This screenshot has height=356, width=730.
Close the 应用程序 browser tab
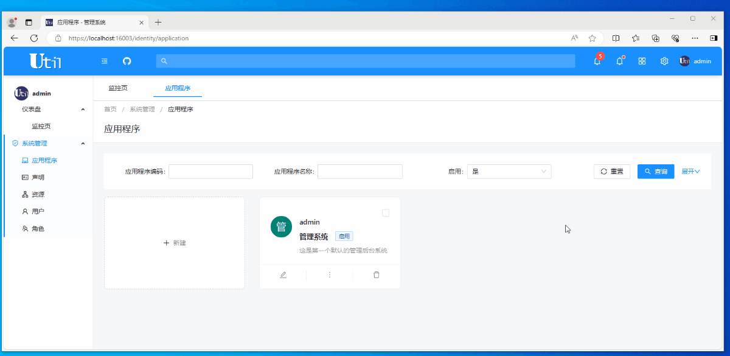[x=142, y=23]
